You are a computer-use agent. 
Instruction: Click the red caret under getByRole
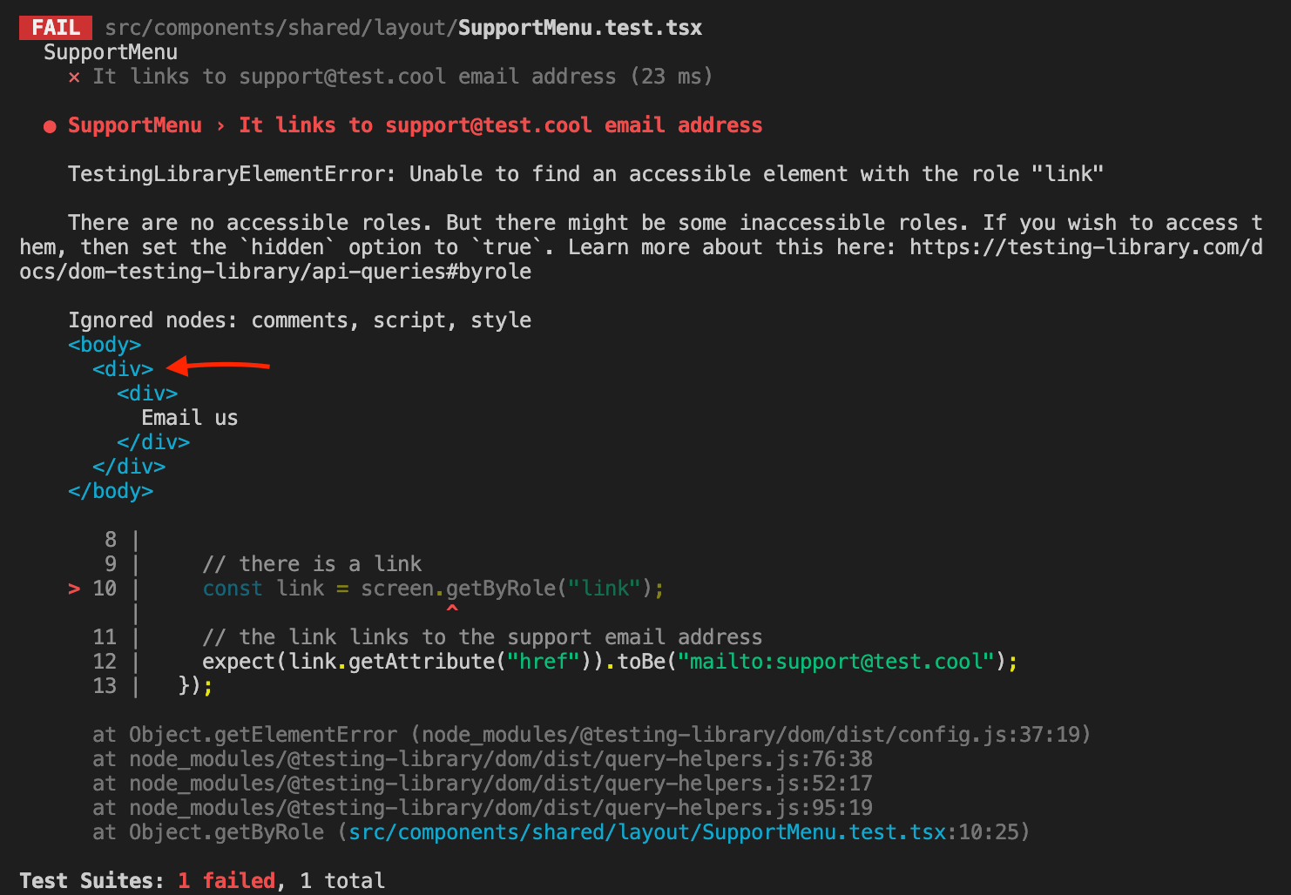(452, 608)
